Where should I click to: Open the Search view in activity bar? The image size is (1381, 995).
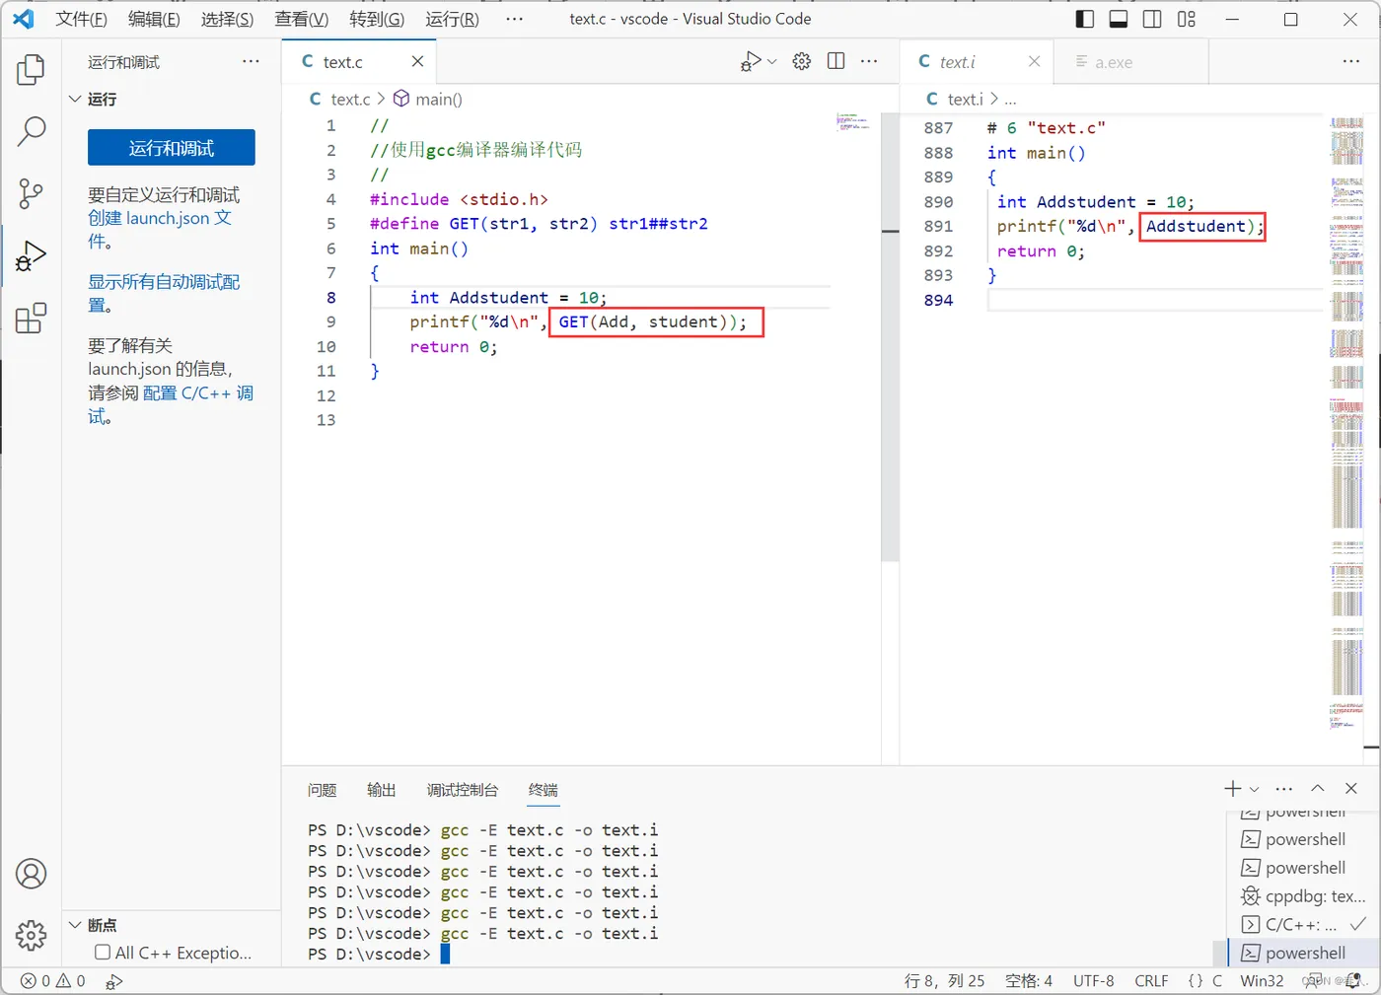pos(31,131)
